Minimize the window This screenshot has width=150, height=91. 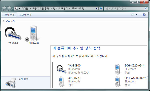pyautogui.click(x=133, y=2)
